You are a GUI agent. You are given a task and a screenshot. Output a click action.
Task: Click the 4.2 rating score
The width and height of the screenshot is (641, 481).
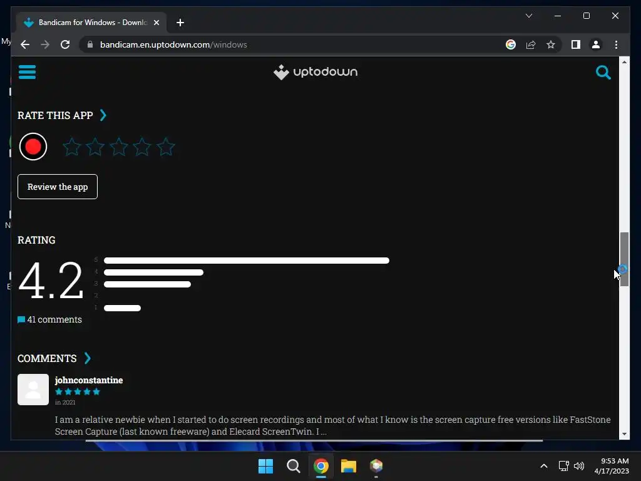[51, 281]
